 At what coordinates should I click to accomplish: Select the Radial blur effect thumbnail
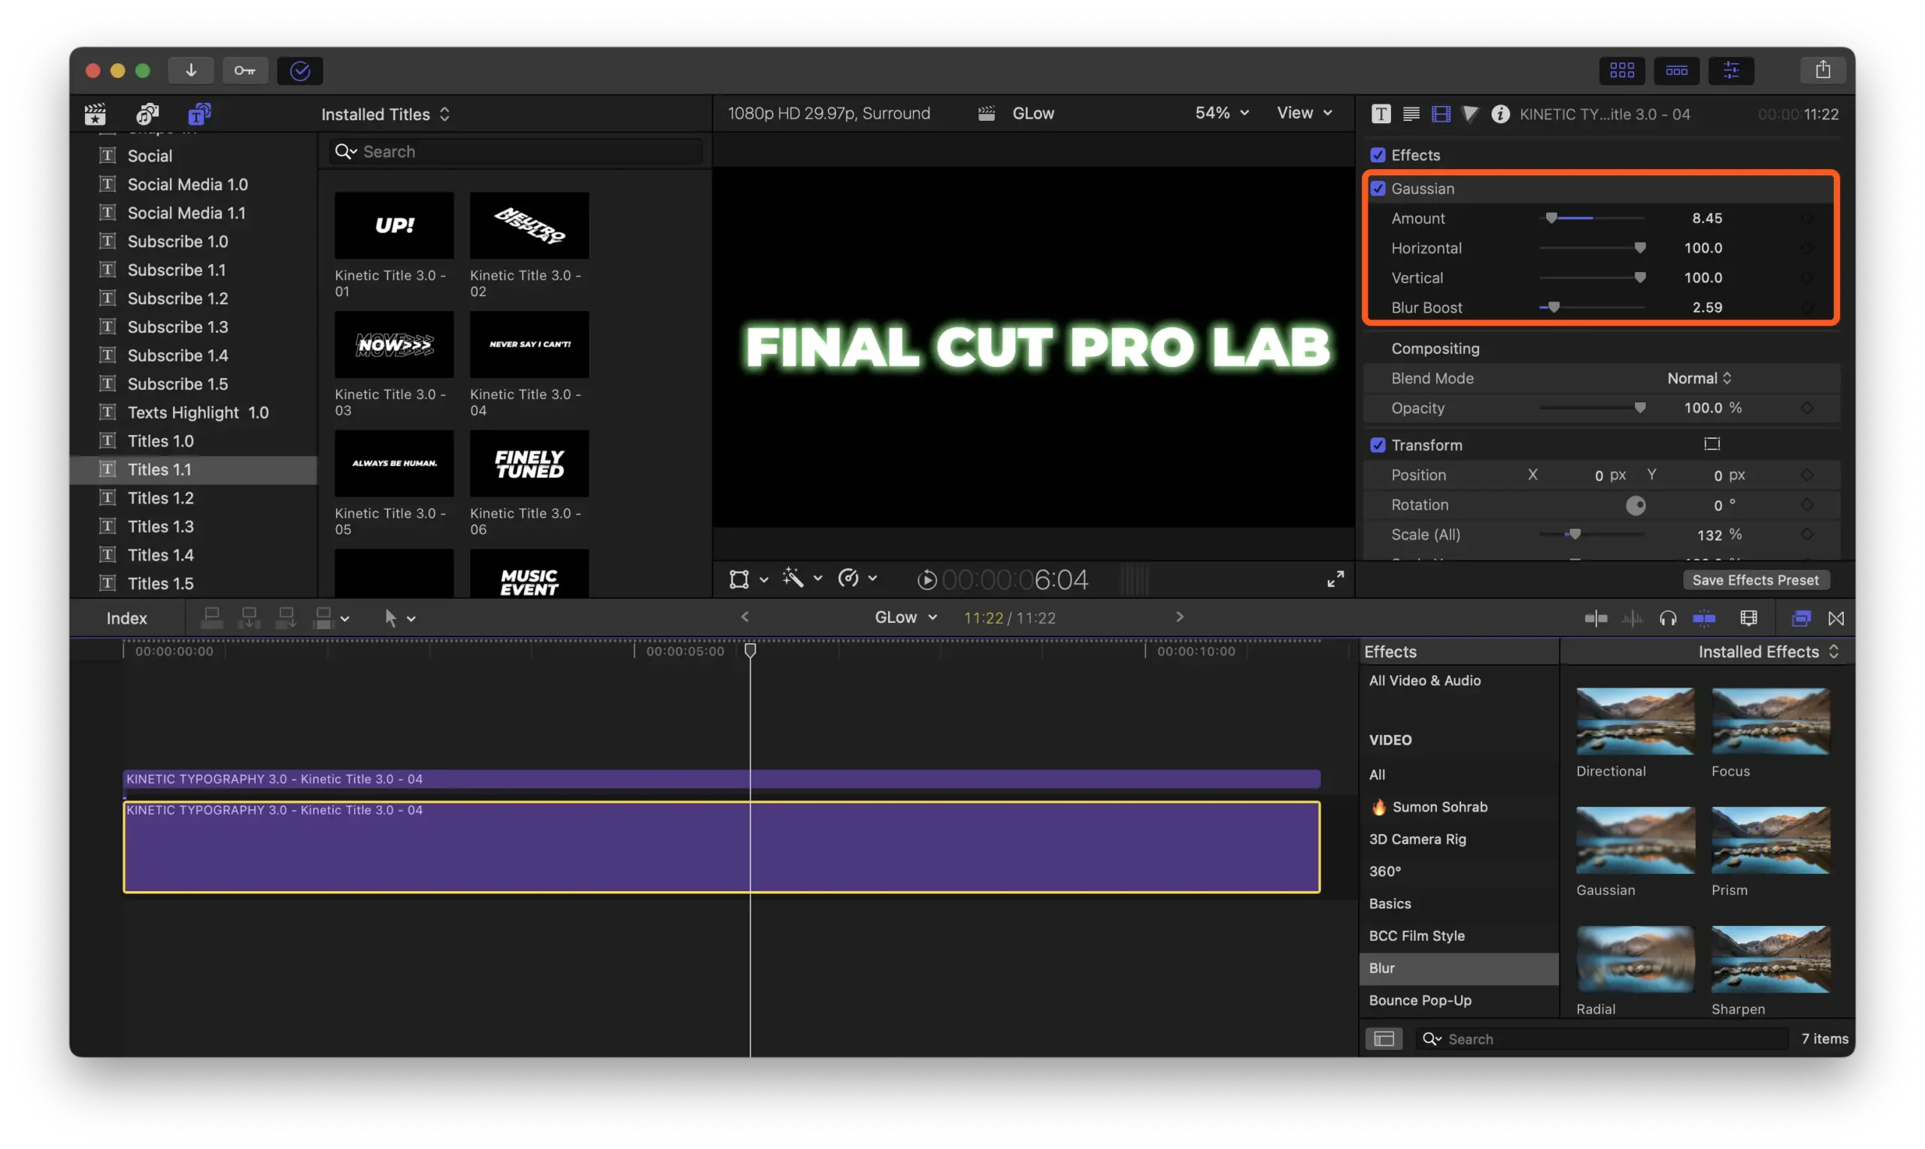(1635, 960)
